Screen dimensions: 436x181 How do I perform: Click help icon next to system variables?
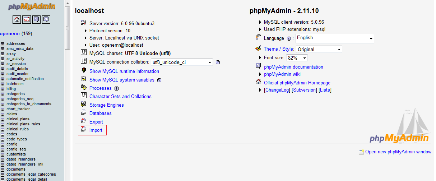(x=159, y=80)
